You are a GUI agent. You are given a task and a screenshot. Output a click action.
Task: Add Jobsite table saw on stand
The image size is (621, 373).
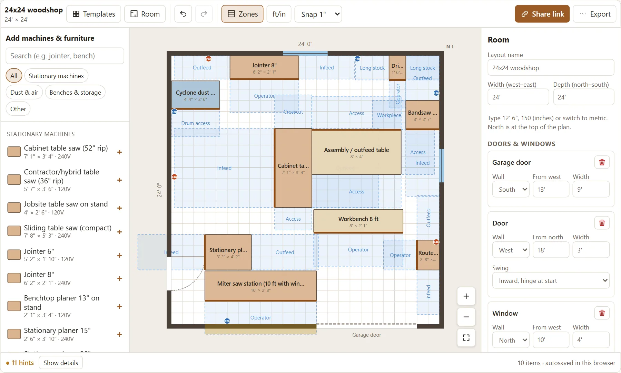pos(120,208)
